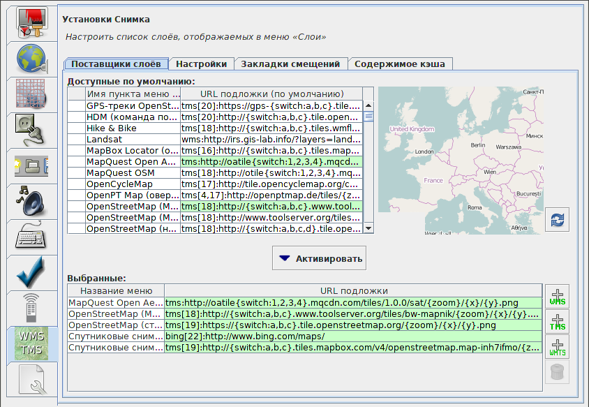Open the audio settings speaker icon
The width and height of the screenshot is (589, 407).
pos(32,201)
